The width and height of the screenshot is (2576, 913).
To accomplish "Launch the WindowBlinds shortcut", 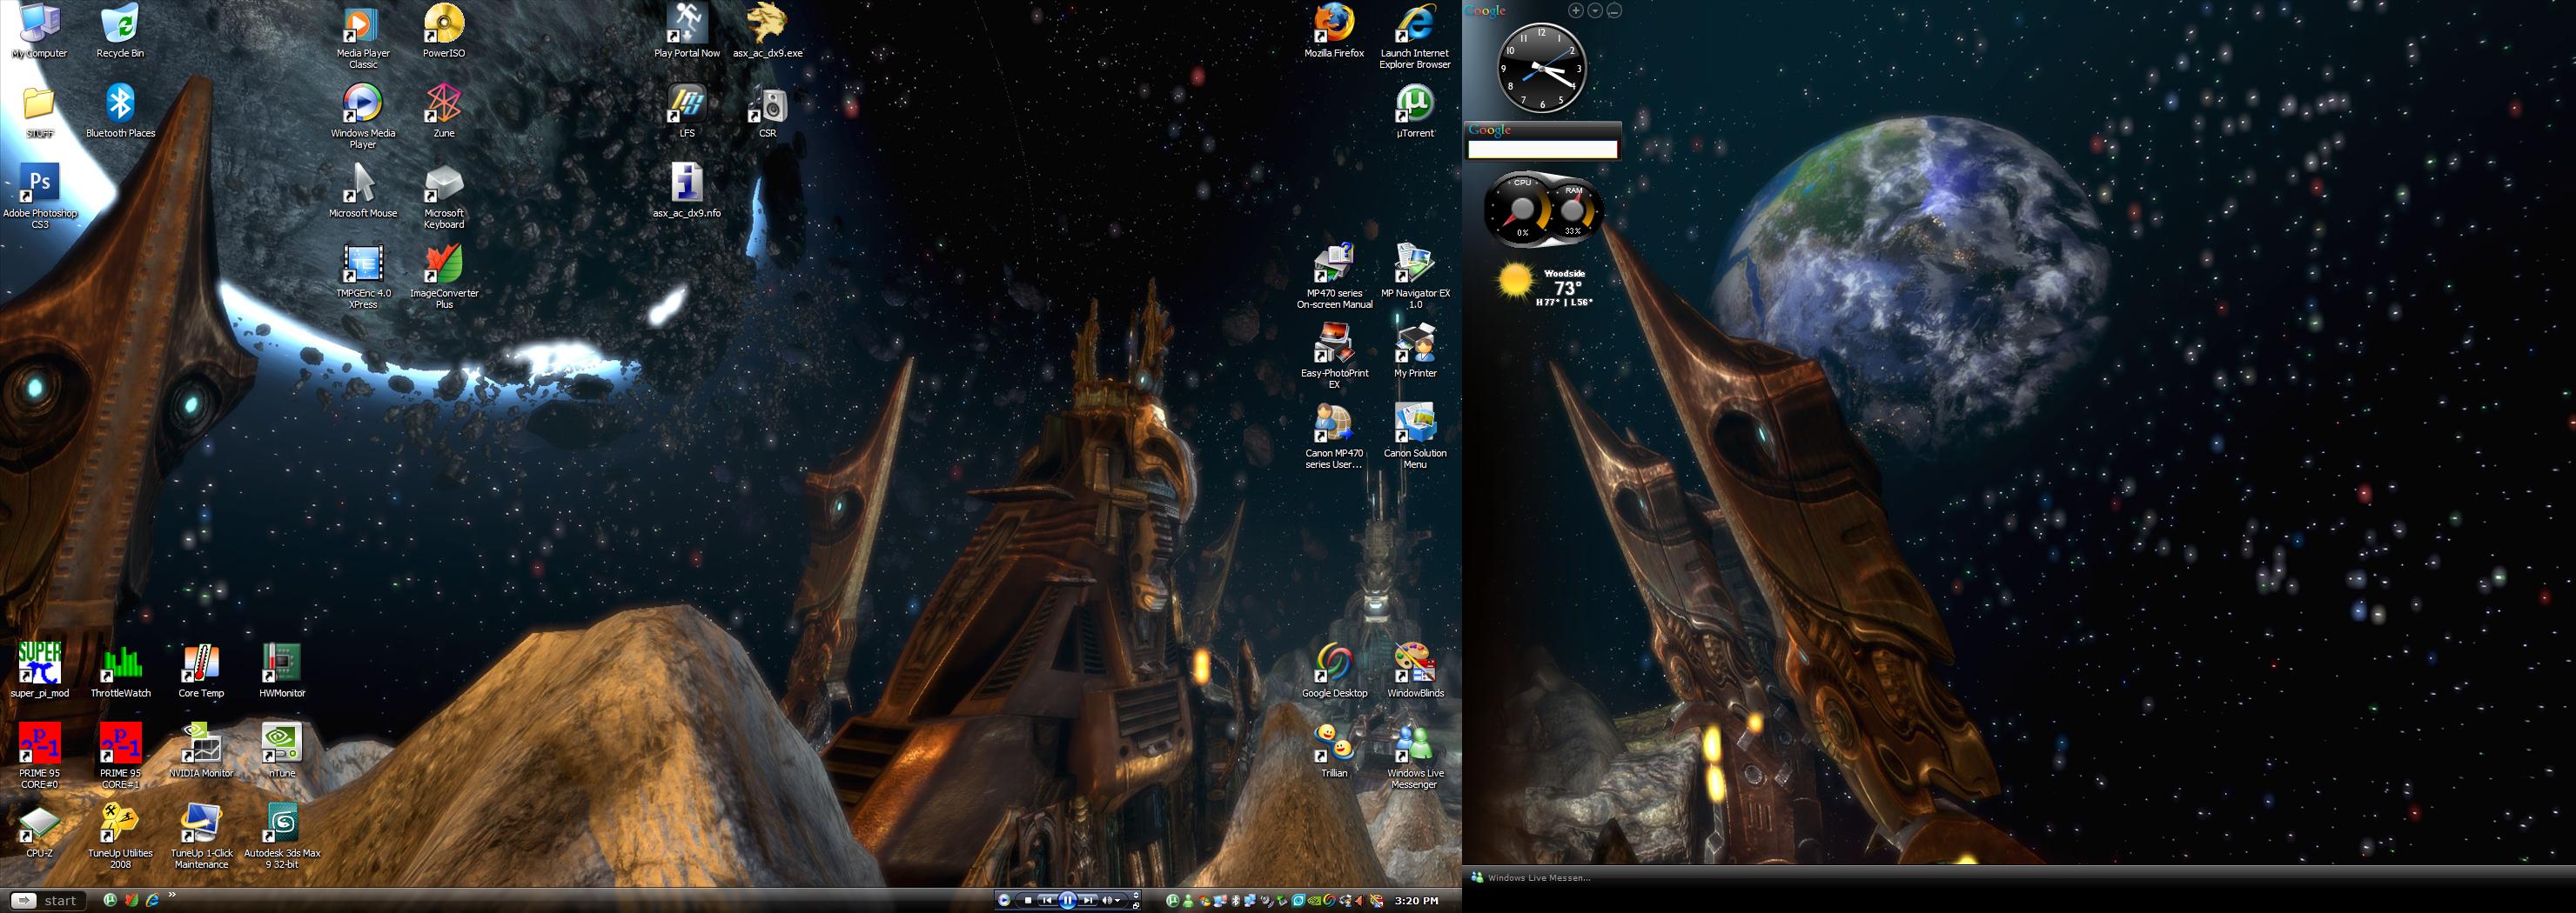I will (1415, 670).
